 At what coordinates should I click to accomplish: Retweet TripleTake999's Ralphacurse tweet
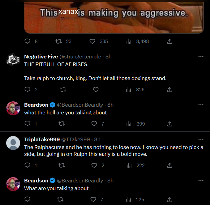tap(62, 165)
